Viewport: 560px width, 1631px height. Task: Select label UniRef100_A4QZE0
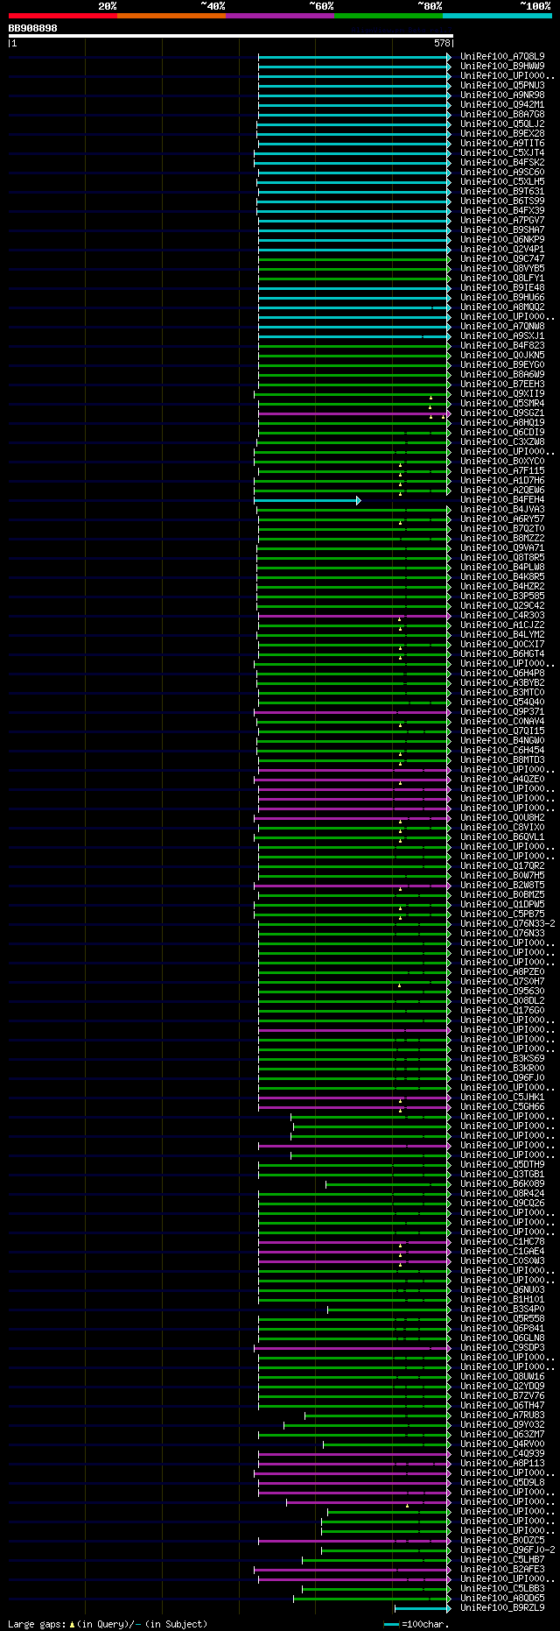502,779
